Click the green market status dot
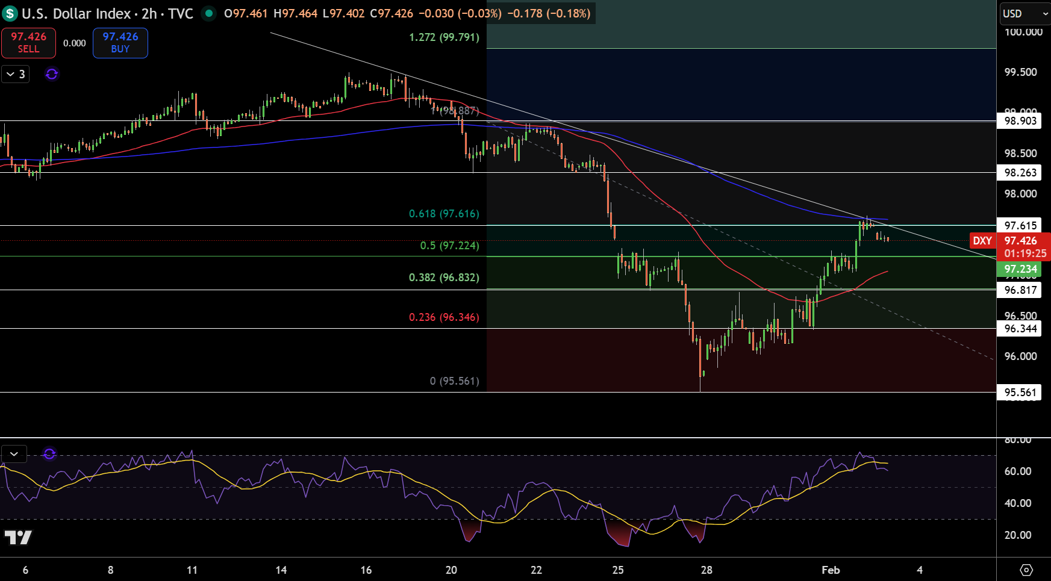 208,13
